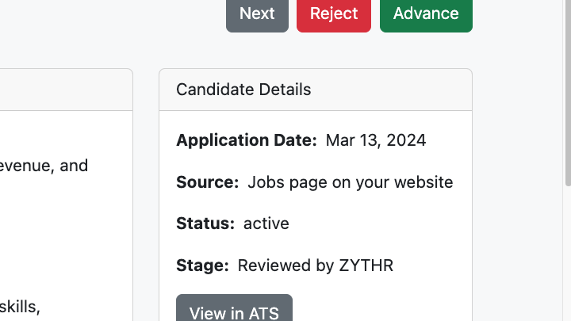571x321 pixels.
Task: Select the Status label
Action: coord(205,224)
